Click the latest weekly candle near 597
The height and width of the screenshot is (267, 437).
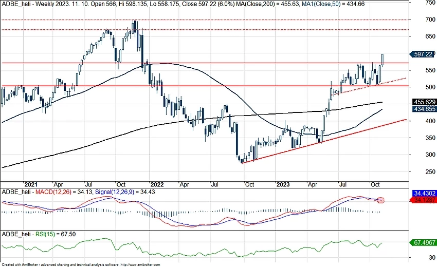(383, 60)
